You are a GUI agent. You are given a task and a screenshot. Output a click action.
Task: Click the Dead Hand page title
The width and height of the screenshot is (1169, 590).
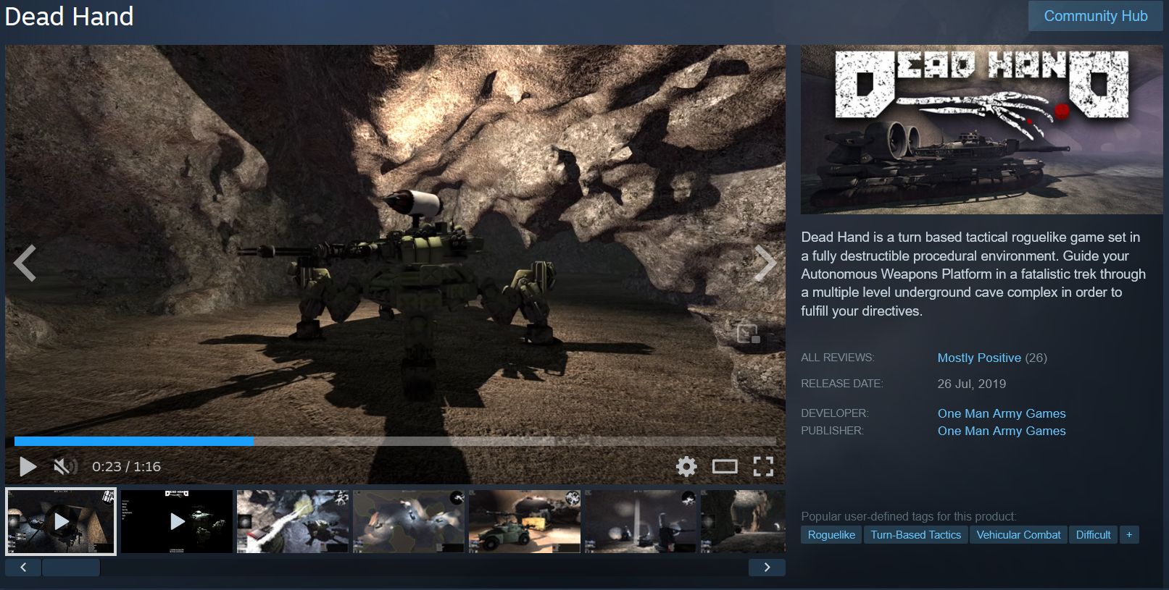click(x=70, y=16)
